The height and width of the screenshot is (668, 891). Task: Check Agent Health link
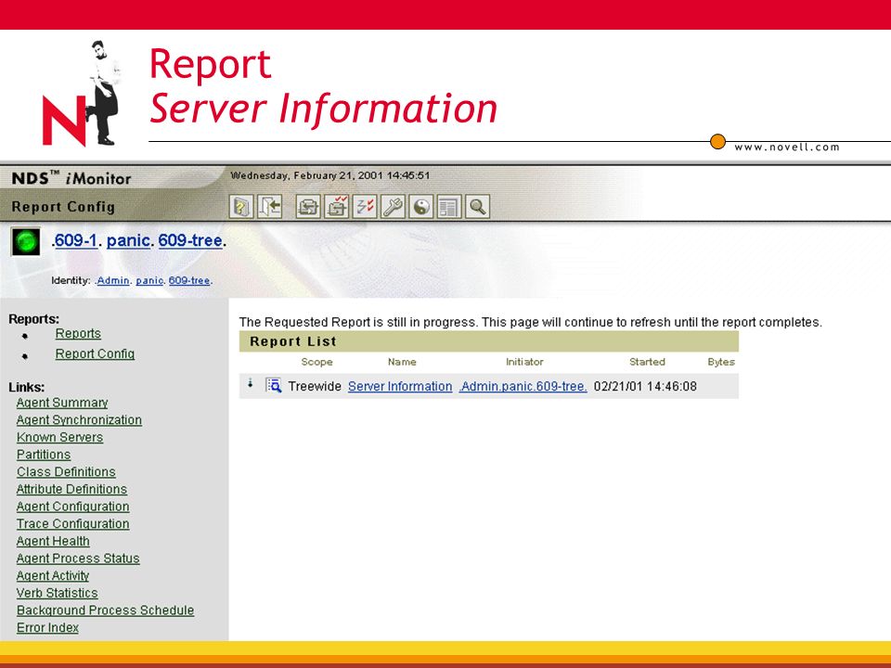[53, 541]
